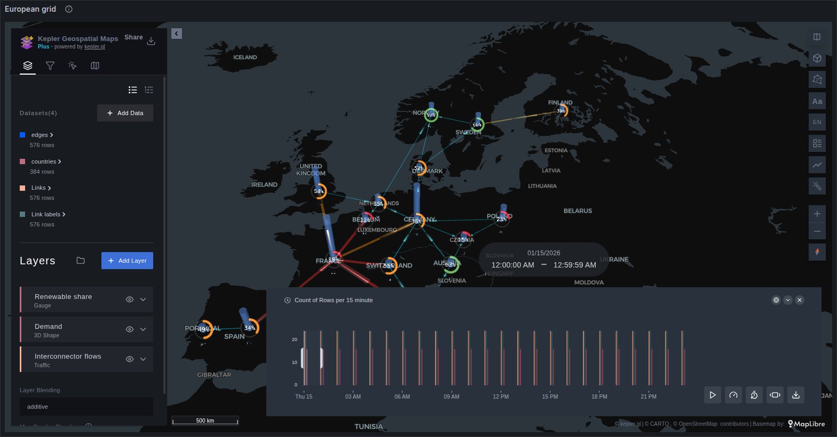Screen dimensions: 837x437
Task: Toggle the 3D map view
Action: 817,58
